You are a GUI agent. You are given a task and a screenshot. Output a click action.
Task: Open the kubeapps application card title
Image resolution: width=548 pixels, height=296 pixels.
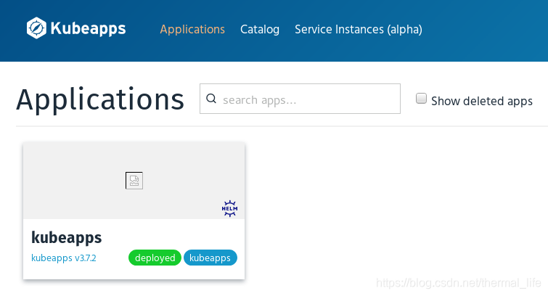click(66, 238)
